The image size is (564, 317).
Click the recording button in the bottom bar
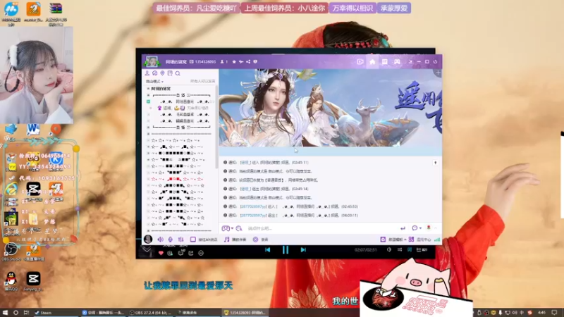(x=261, y=240)
